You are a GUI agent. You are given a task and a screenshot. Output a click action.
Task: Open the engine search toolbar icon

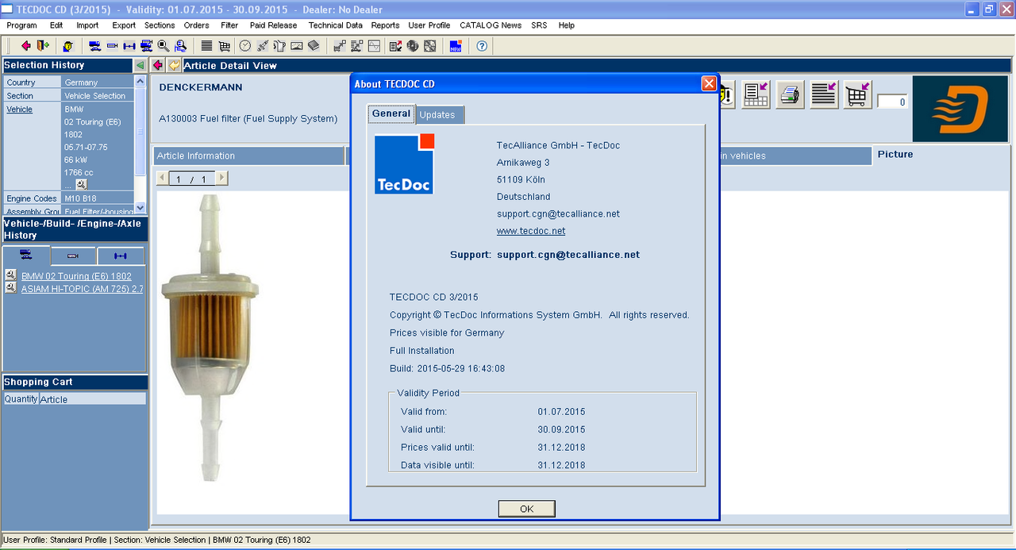[x=112, y=46]
